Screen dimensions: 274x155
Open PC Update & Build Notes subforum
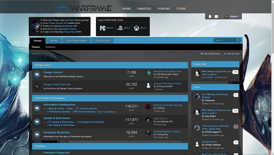coord(61,122)
